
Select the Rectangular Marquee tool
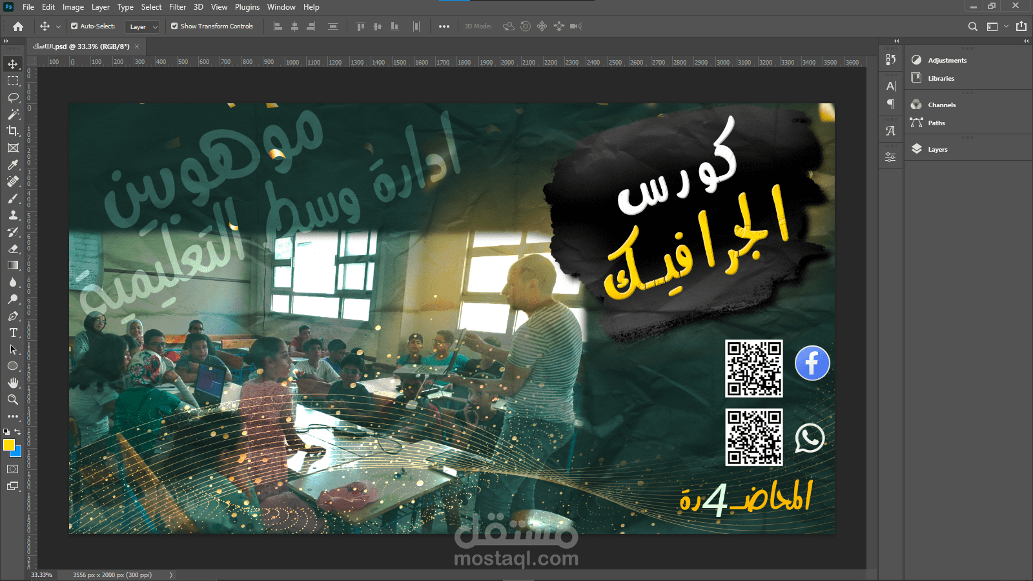(x=13, y=81)
